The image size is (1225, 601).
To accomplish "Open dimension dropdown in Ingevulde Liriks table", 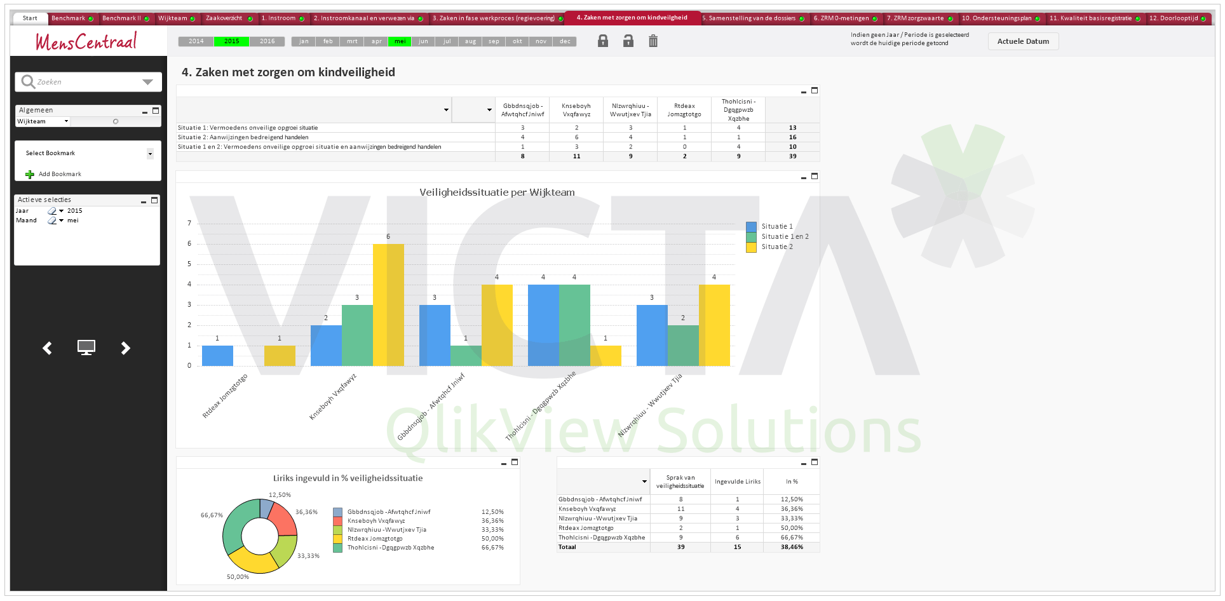I will coord(644,482).
